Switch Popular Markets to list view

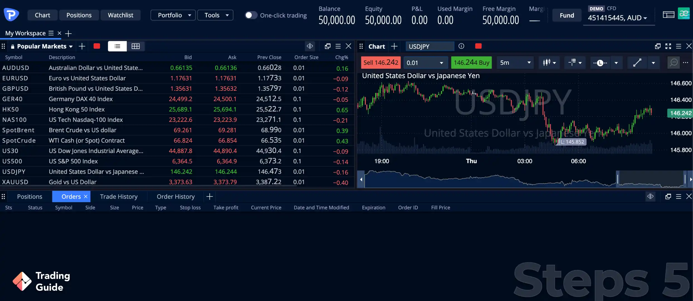[117, 46]
